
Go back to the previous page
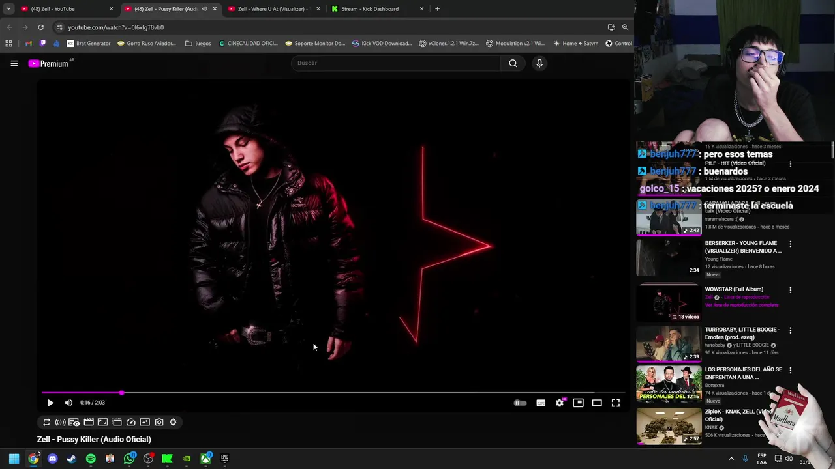9,27
